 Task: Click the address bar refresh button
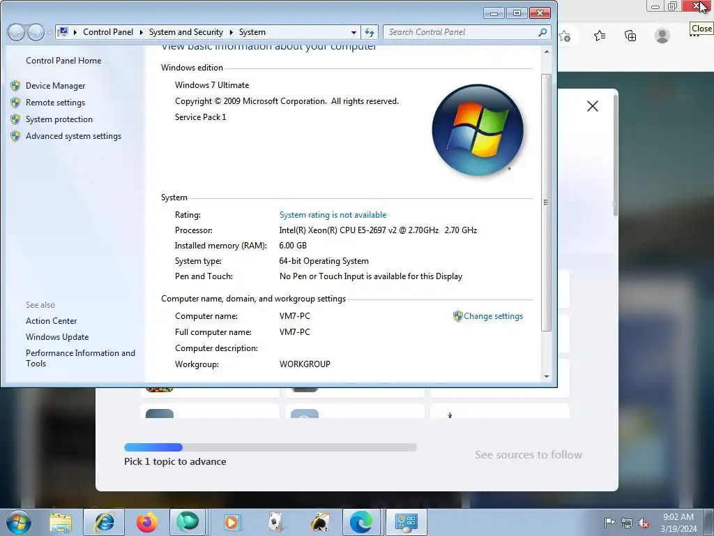pos(370,32)
